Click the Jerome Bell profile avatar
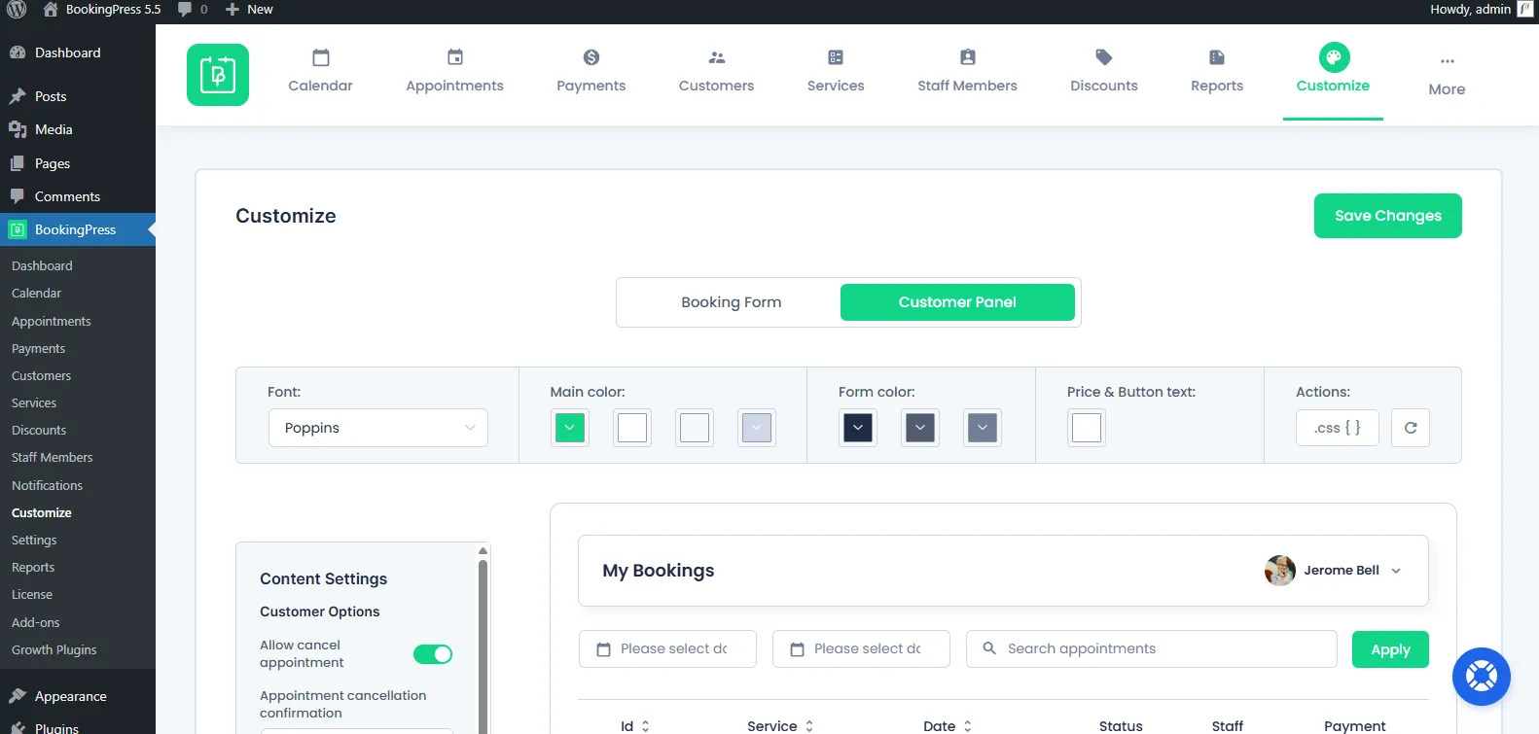This screenshot has height=734, width=1539. click(x=1280, y=571)
